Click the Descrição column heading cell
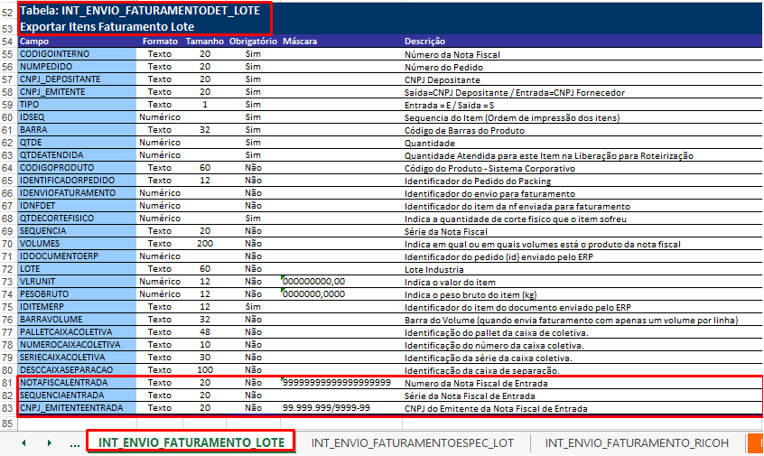Screen dimensions: 764x456 tap(582, 42)
